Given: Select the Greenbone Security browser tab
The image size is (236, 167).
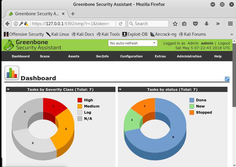Looking at the screenshot, I should click(x=37, y=14).
